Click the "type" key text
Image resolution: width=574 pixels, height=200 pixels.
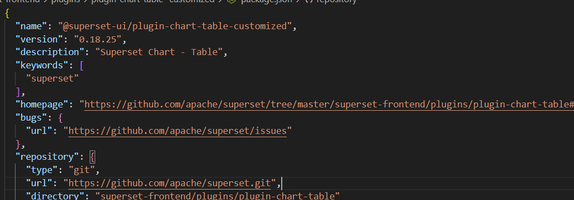[42, 170]
